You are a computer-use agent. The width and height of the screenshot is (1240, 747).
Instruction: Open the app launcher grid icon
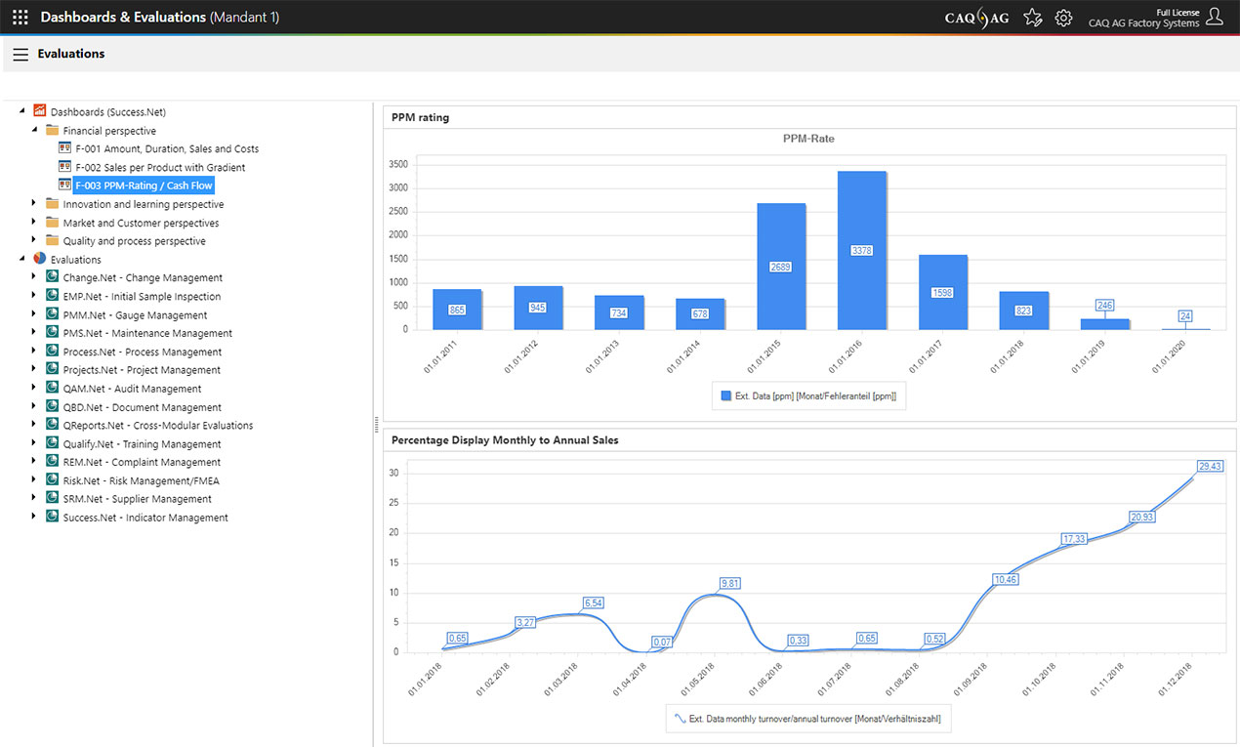pyautogui.click(x=20, y=17)
